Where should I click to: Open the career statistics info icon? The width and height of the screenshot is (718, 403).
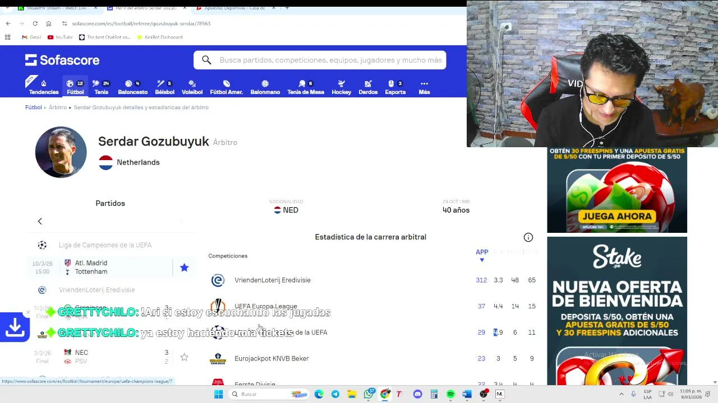(x=528, y=237)
